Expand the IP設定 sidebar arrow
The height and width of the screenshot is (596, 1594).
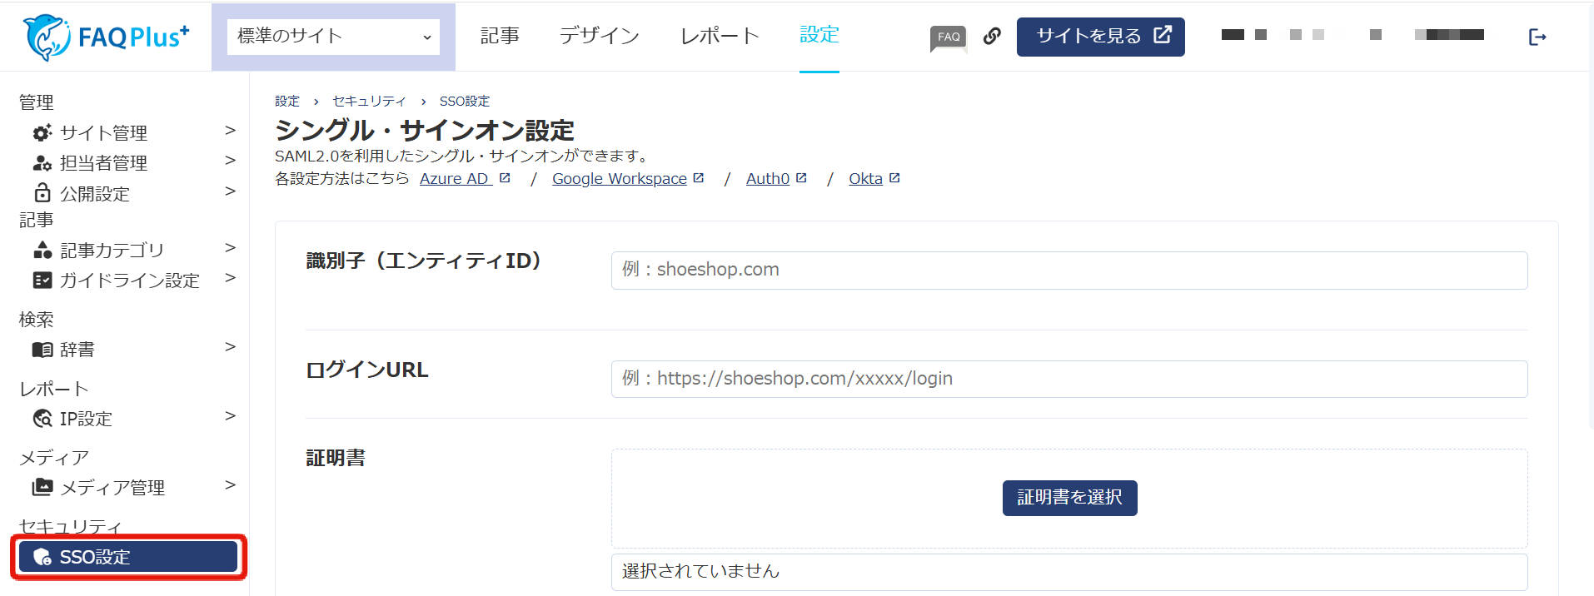[230, 416]
